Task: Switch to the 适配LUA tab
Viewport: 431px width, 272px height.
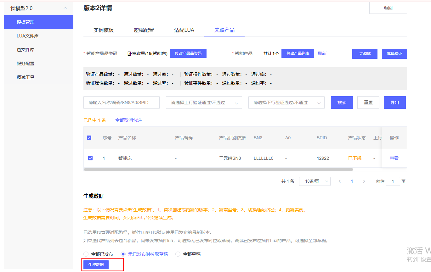Action: pos(184,30)
